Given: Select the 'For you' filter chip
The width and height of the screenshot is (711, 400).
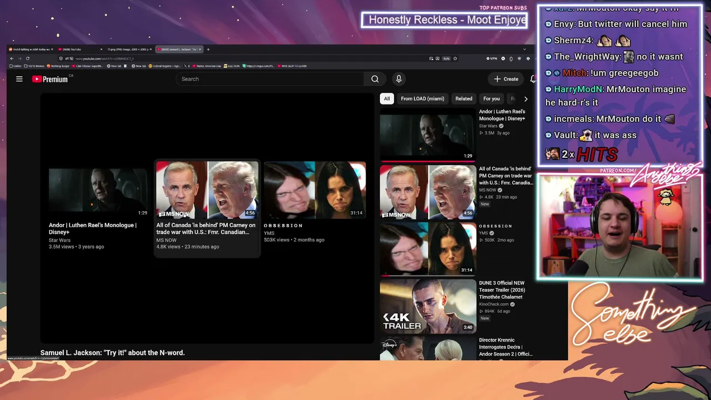Looking at the screenshot, I should pyautogui.click(x=492, y=99).
